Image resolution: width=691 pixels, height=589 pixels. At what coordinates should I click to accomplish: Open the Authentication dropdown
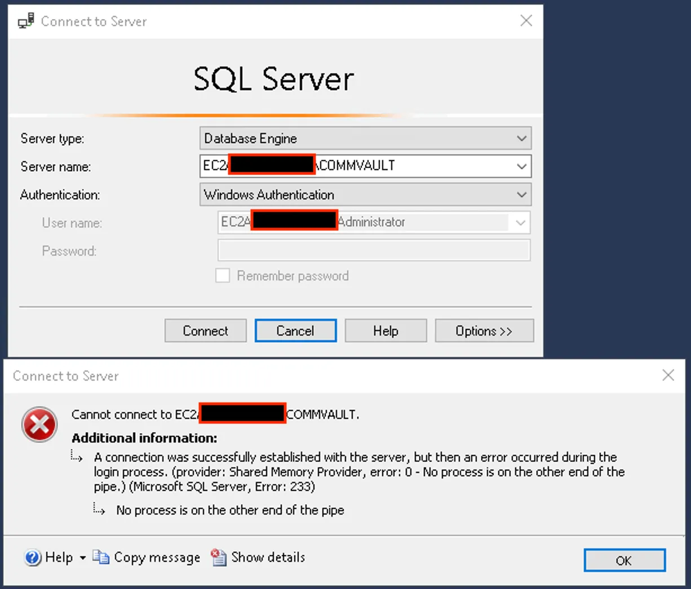click(x=365, y=194)
